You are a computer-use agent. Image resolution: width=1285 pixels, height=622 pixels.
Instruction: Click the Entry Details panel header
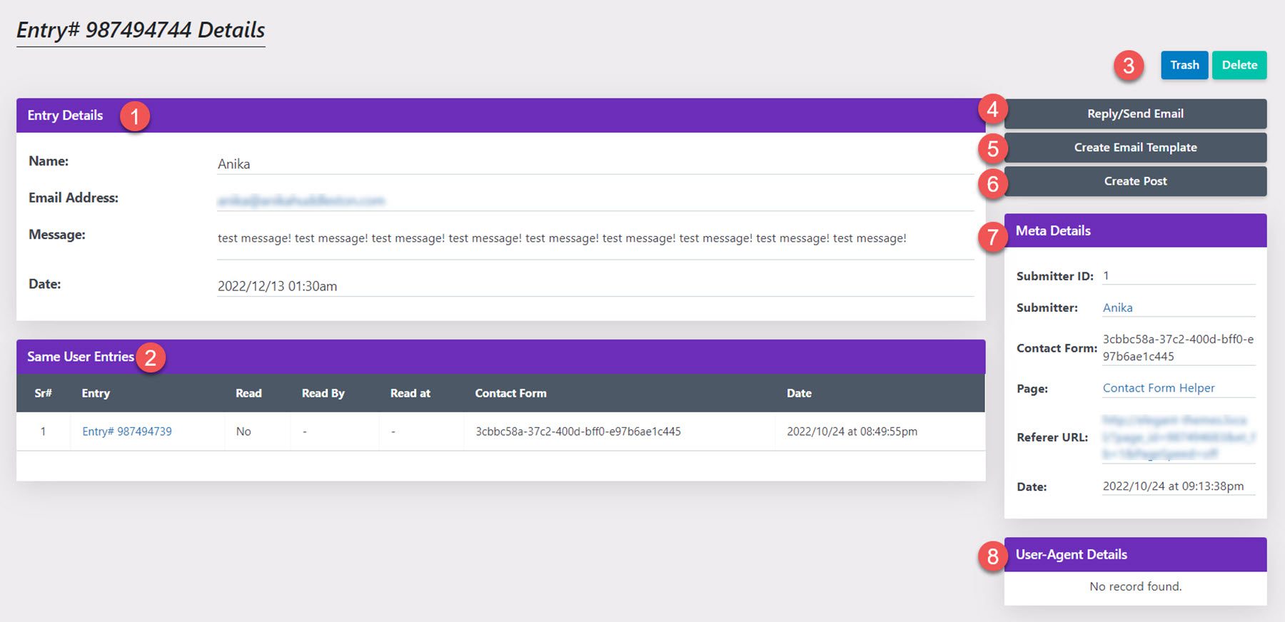click(500, 116)
